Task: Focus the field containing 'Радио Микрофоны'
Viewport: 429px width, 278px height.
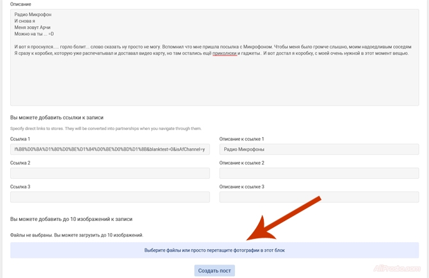Action: [319, 149]
